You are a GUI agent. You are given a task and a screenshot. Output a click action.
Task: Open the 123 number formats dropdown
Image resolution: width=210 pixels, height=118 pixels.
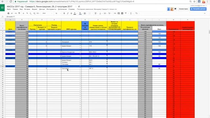pos(38,13)
